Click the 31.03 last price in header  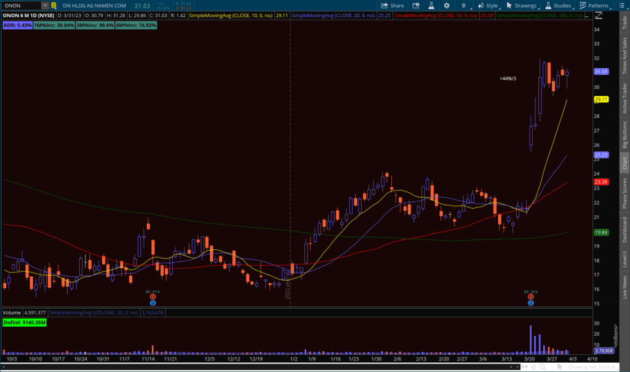142,6
